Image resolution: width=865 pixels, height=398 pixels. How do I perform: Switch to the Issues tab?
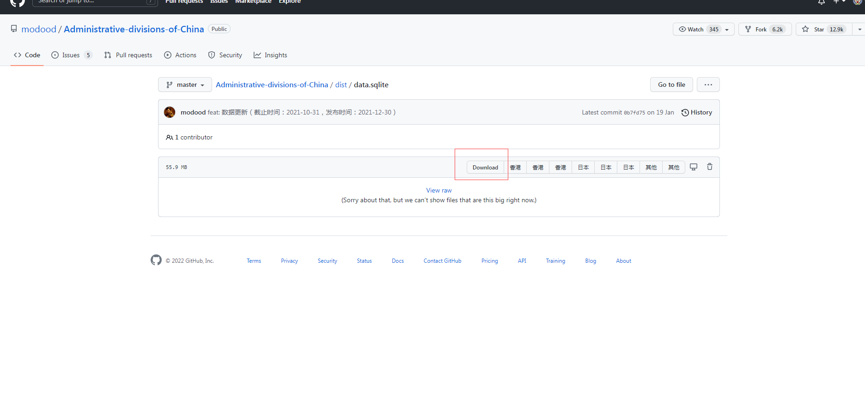(x=71, y=55)
